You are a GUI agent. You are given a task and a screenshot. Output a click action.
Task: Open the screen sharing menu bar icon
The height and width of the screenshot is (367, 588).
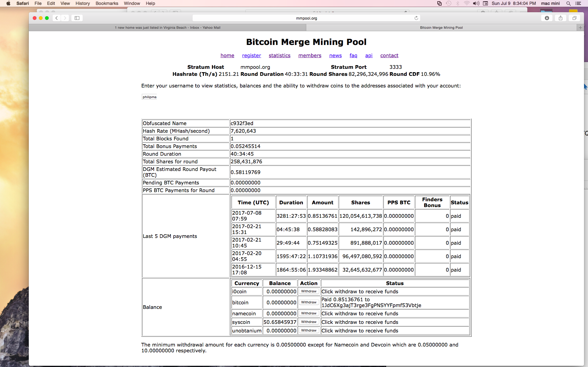click(x=439, y=3)
